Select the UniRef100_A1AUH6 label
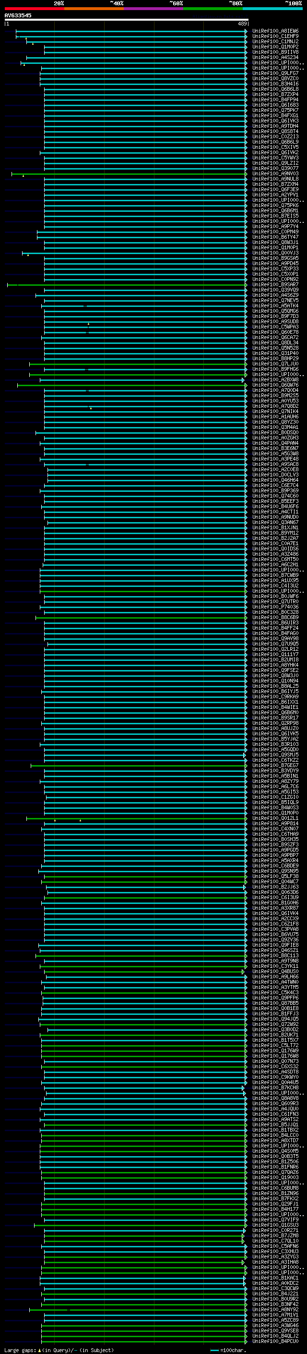Screen dimensions: 307x1354 tap(275, 417)
